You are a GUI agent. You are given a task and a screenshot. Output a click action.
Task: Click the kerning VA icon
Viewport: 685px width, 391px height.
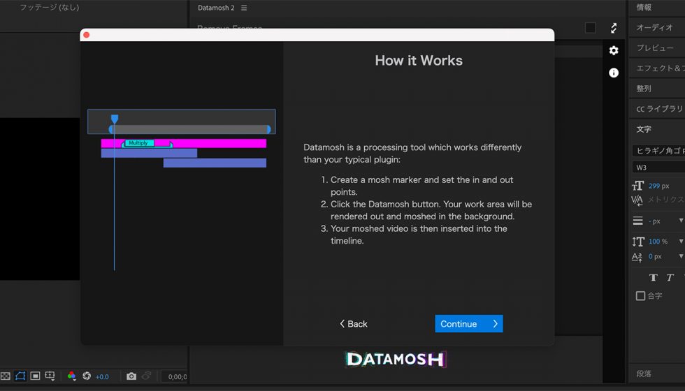coord(637,200)
